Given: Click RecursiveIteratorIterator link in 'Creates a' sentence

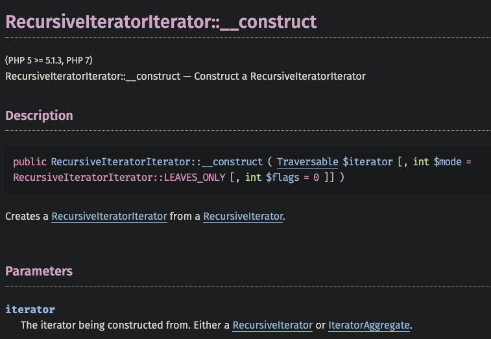Looking at the screenshot, I should [109, 216].
